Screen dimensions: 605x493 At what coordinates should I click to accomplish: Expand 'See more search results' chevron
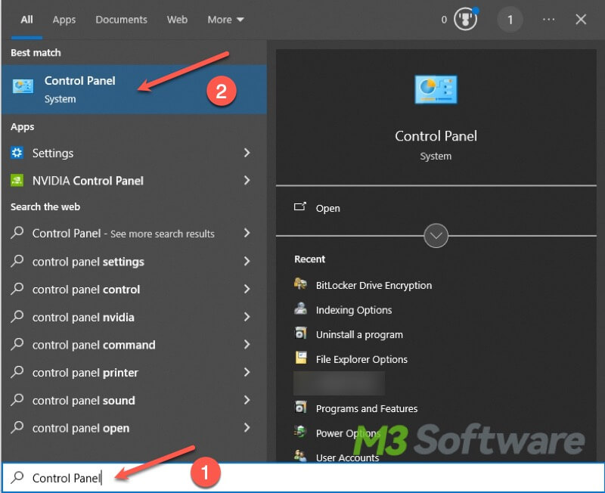[x=247, y=233]
